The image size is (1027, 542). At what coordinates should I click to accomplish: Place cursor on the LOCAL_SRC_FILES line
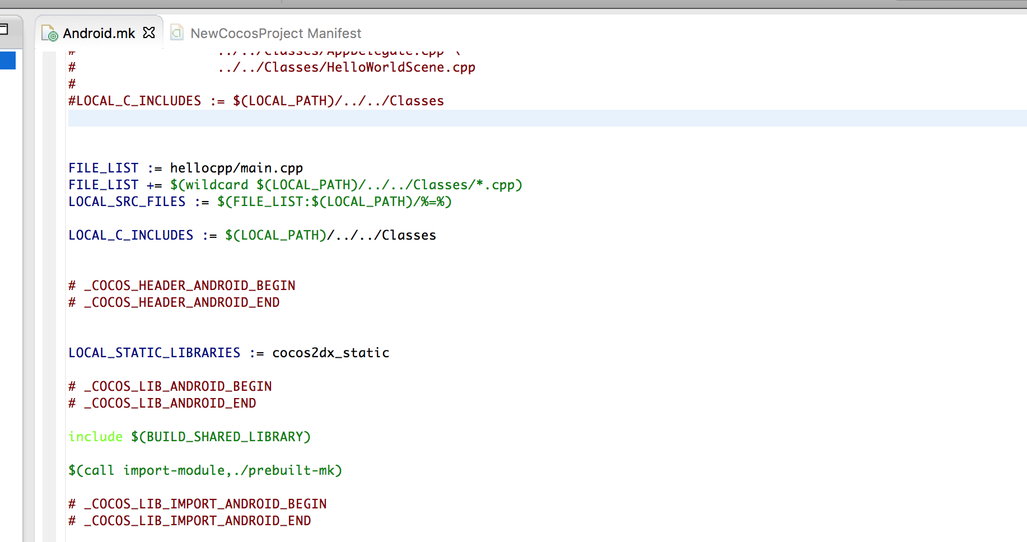click(260, 202)
